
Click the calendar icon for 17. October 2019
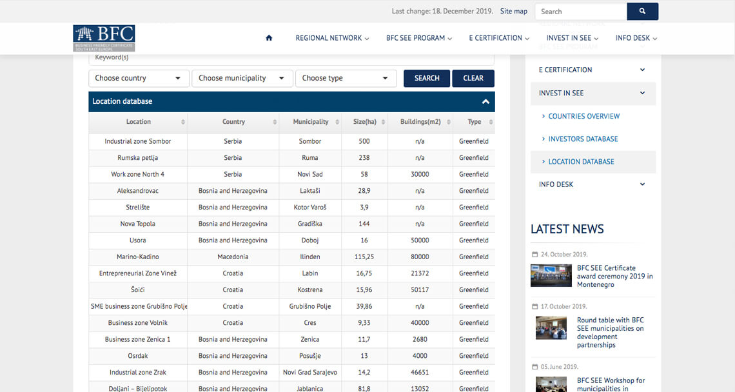click(535, 307)
